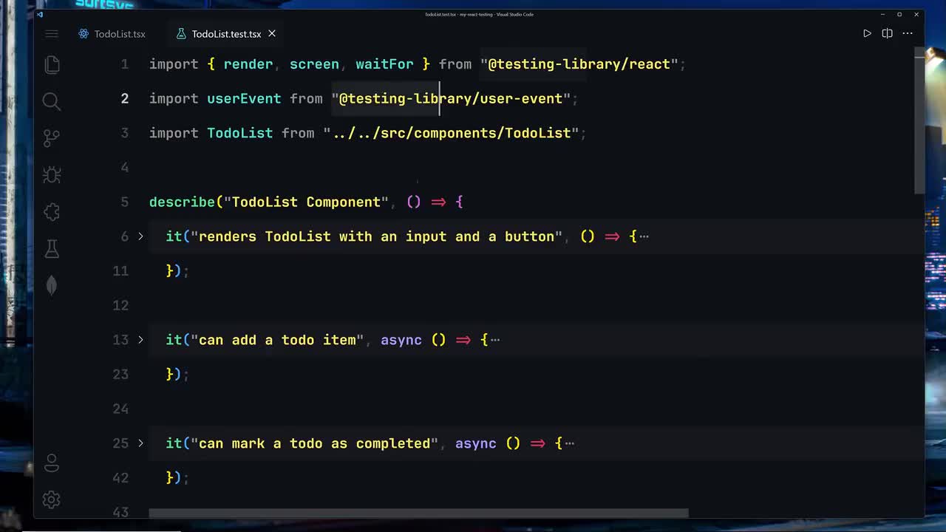Open the Explorer view
The image size is (946, 532).
52,64
